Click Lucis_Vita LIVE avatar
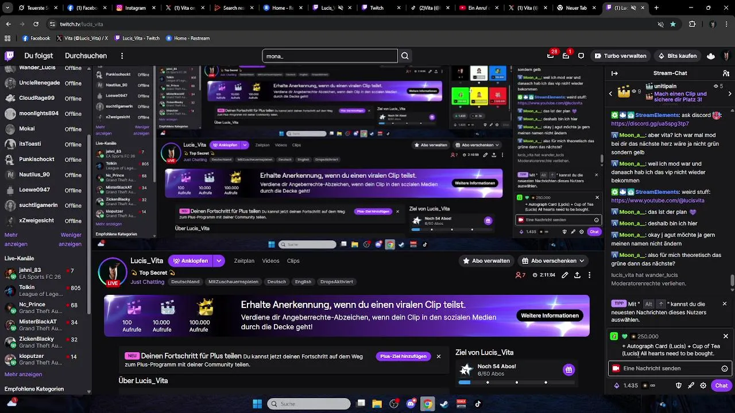This screenshot has height=413, width=735. click(x=113, y=272)
